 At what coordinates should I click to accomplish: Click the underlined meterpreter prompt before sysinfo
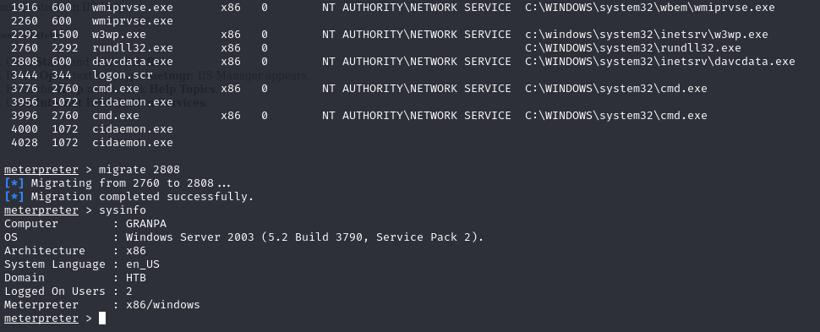41,210
